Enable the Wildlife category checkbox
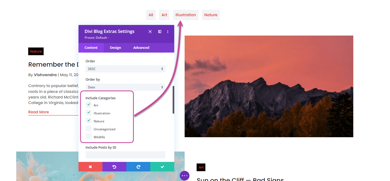 point(89,137)
